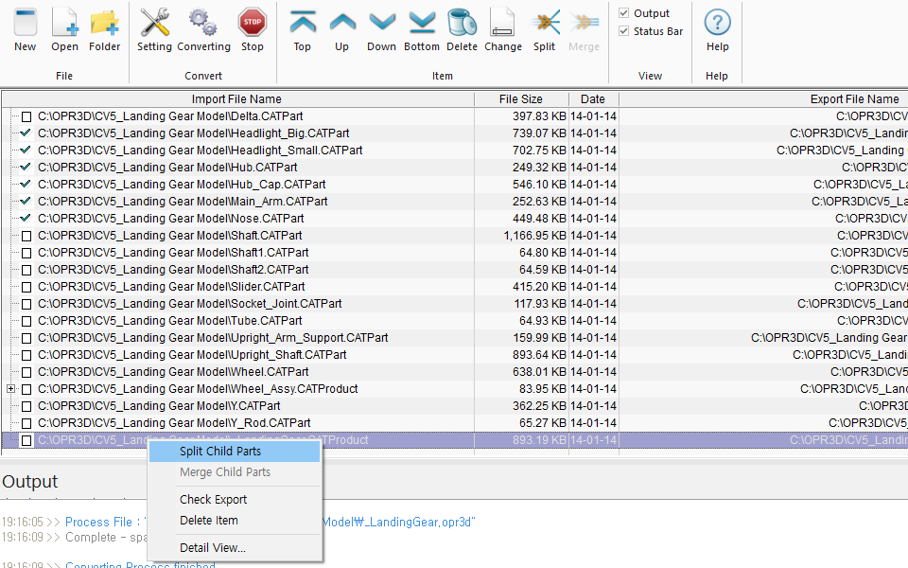
Task: Open a file with the Open icon
Action: (64, 23)
